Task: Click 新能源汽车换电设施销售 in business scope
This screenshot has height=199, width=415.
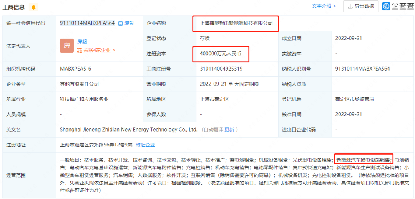Action: (x=363, y=160)
